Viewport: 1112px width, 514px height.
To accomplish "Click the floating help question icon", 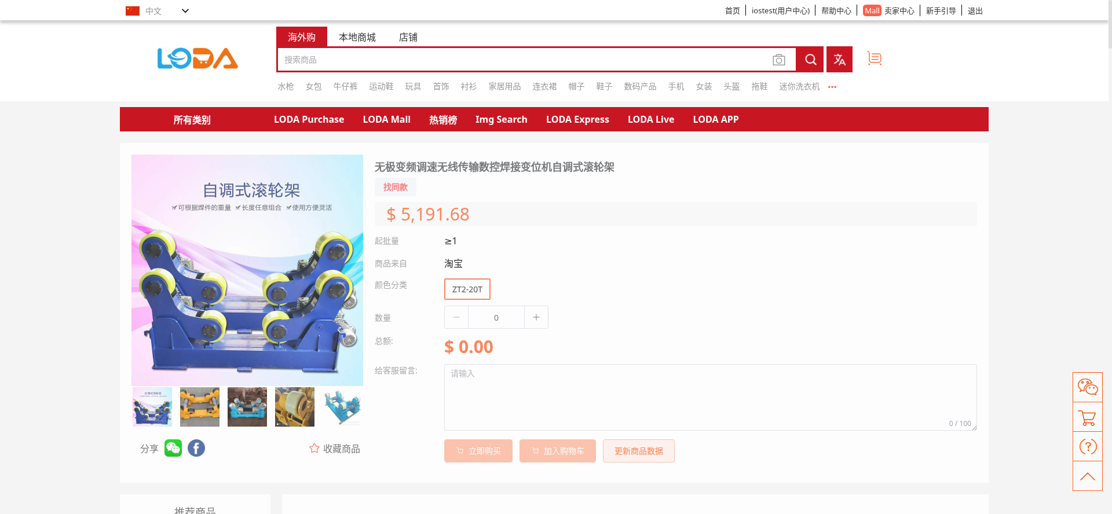I will pos(1087,447).
